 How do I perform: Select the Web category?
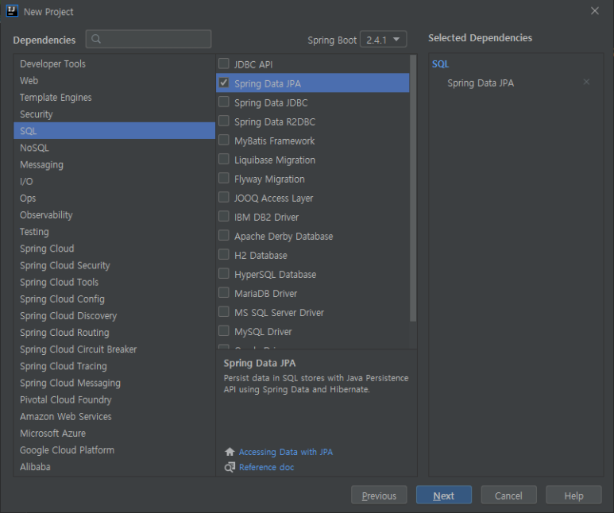tap(114, 81)
